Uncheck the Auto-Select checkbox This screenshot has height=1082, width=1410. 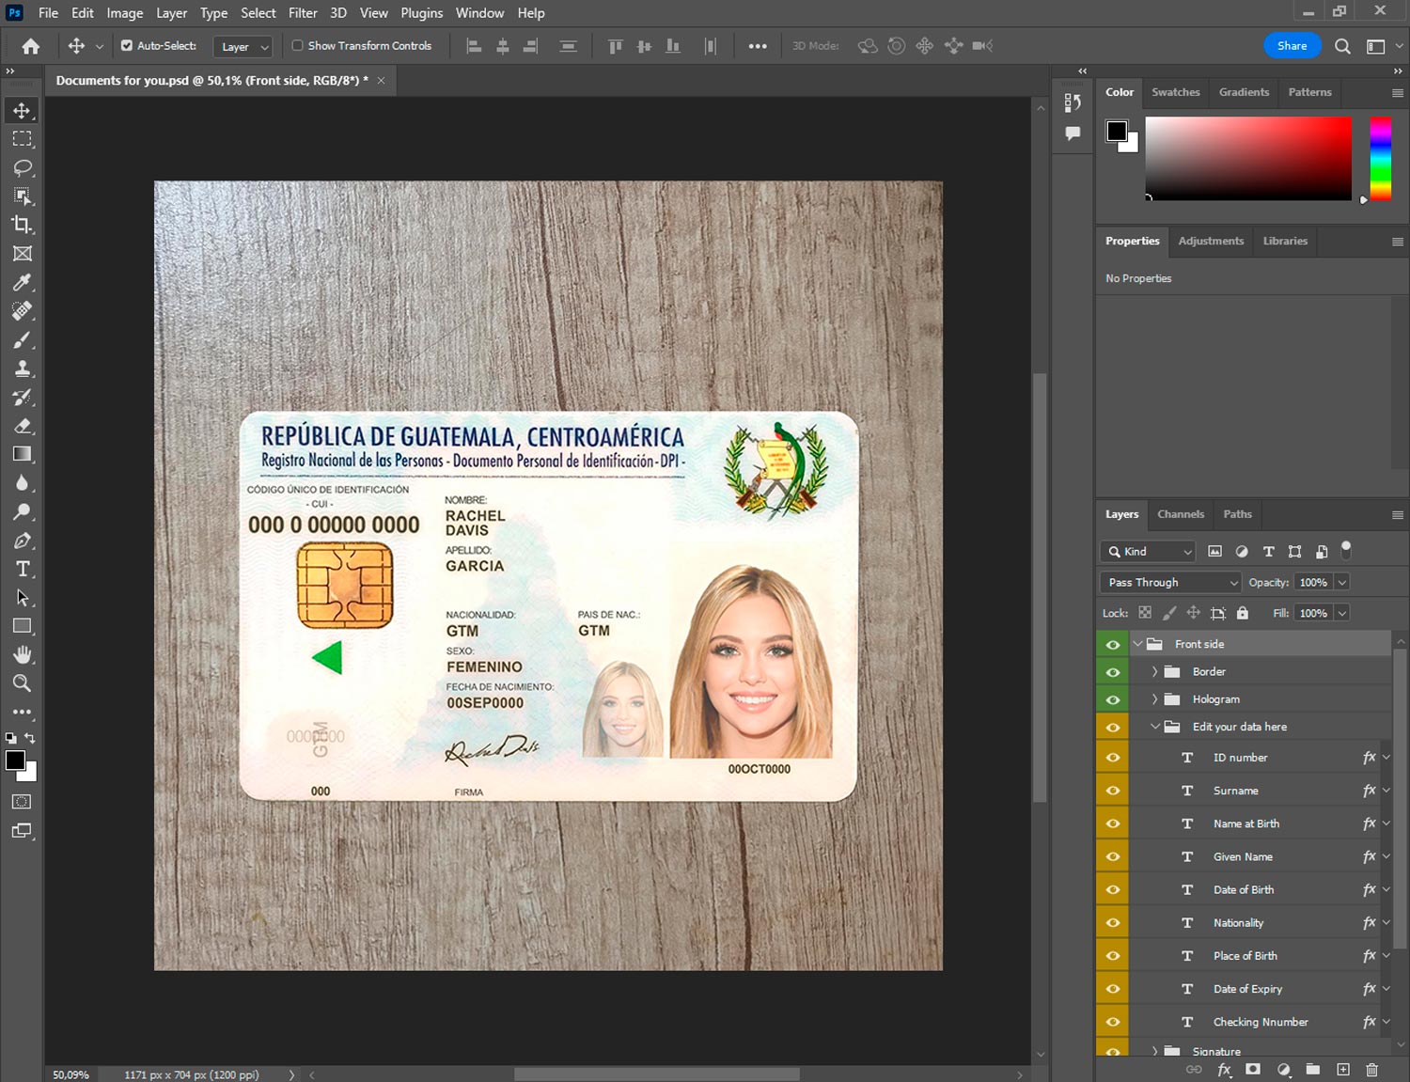pyautogui.click(x=127, y=45)
